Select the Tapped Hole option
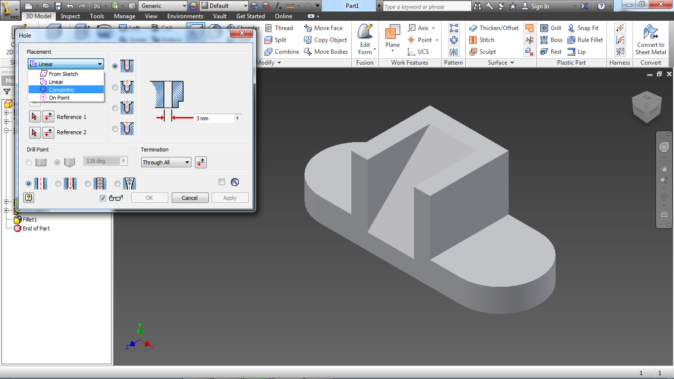Viewport: 674px width, 379px height. (87, 183)
